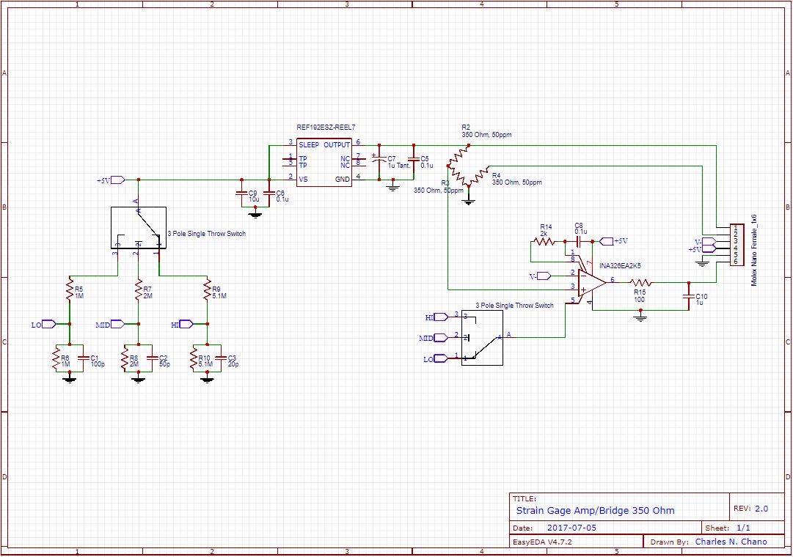Click the GND pin label on REF192
This screenshot has height=557, width=793.
coord(343,179)
